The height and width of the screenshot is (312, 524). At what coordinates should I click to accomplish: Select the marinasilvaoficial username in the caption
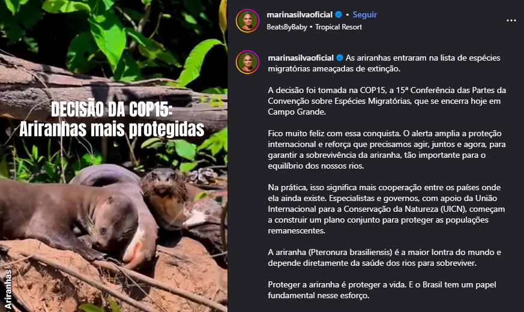(x=301, y=58)
